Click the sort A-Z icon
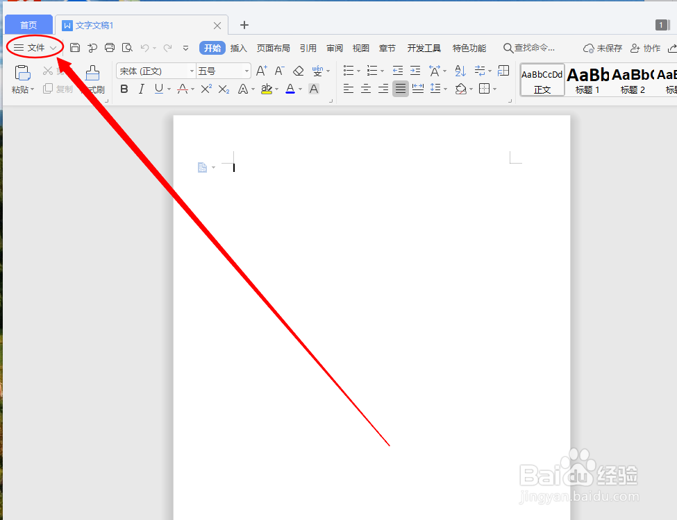This screenshot has width=677, height=520. point(460,70)
